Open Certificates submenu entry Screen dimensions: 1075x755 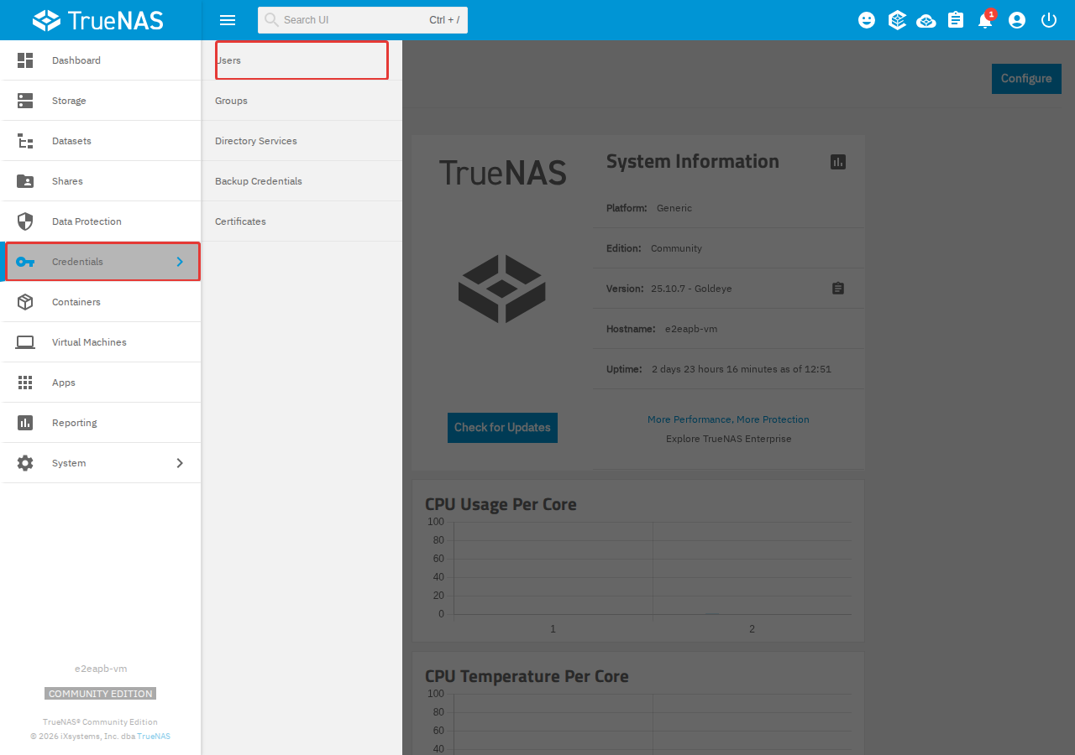(x=302, y=221)
